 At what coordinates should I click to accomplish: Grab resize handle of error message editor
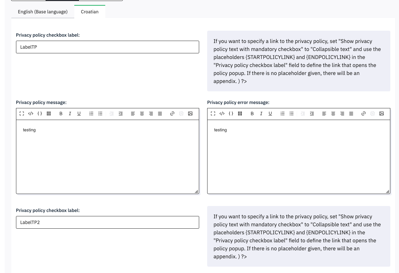(387, 192)
